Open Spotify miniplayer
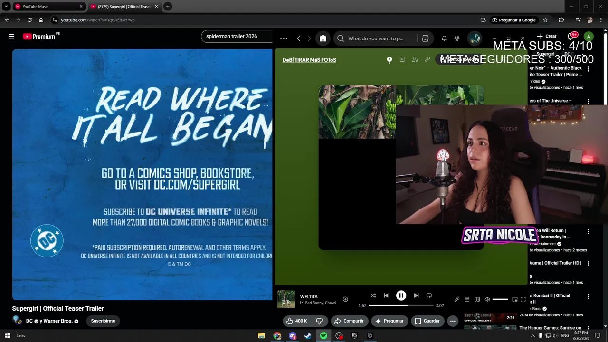This screenshot has width=608, height=342. tap(514, 299)
